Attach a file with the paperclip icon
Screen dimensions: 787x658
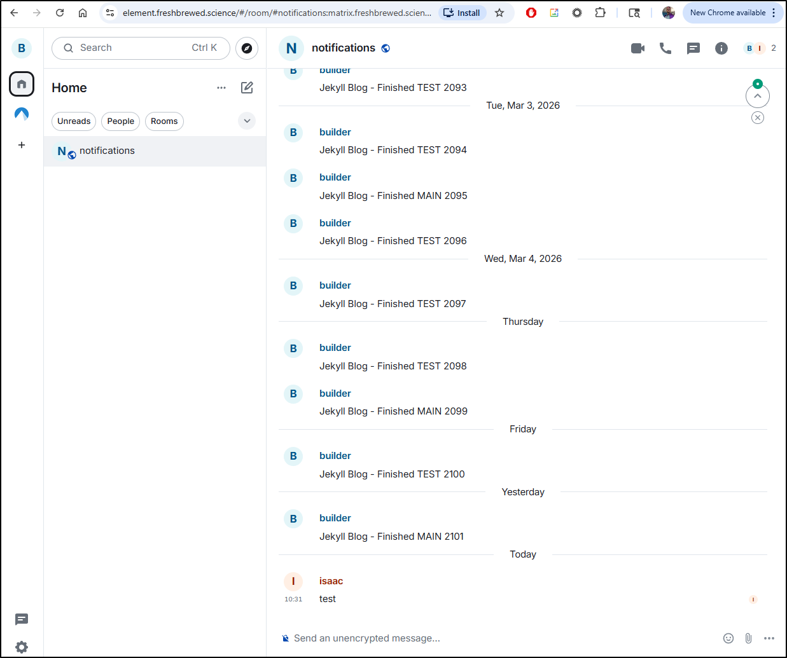748,638
